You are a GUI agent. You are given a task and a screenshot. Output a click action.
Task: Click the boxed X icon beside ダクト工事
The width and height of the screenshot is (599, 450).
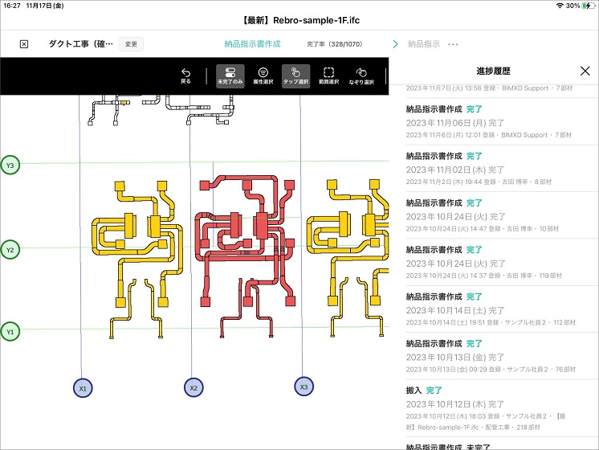tap(24, 44)
